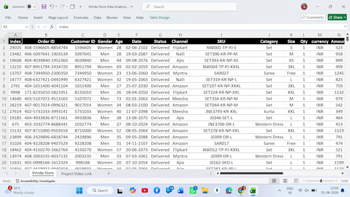The image size is (350, 197).
Task: Expand the Vrinda Store Data Analysis file name dropdown
Action: (x=132, y=7)
